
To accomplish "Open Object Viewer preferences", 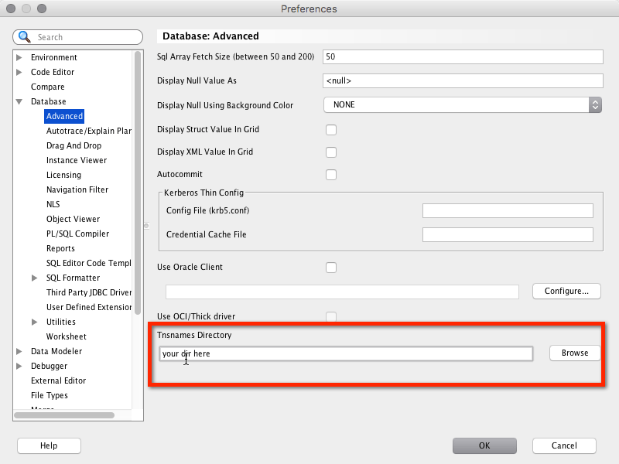I will 73,219.
